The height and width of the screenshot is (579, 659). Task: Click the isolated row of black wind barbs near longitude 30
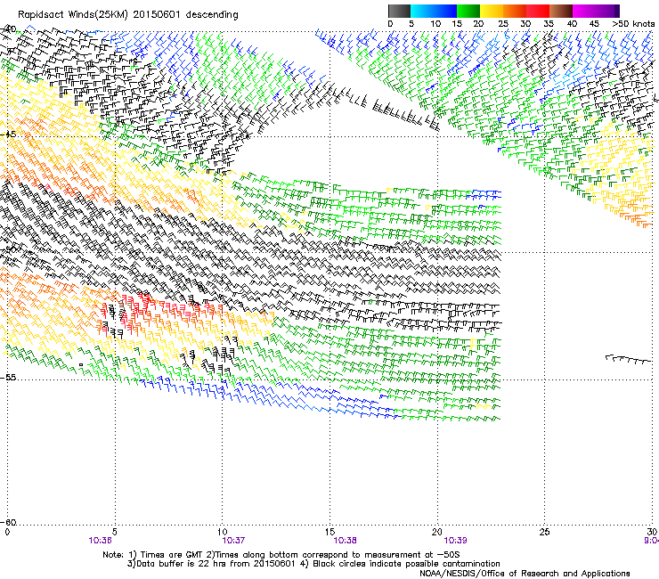629,359
